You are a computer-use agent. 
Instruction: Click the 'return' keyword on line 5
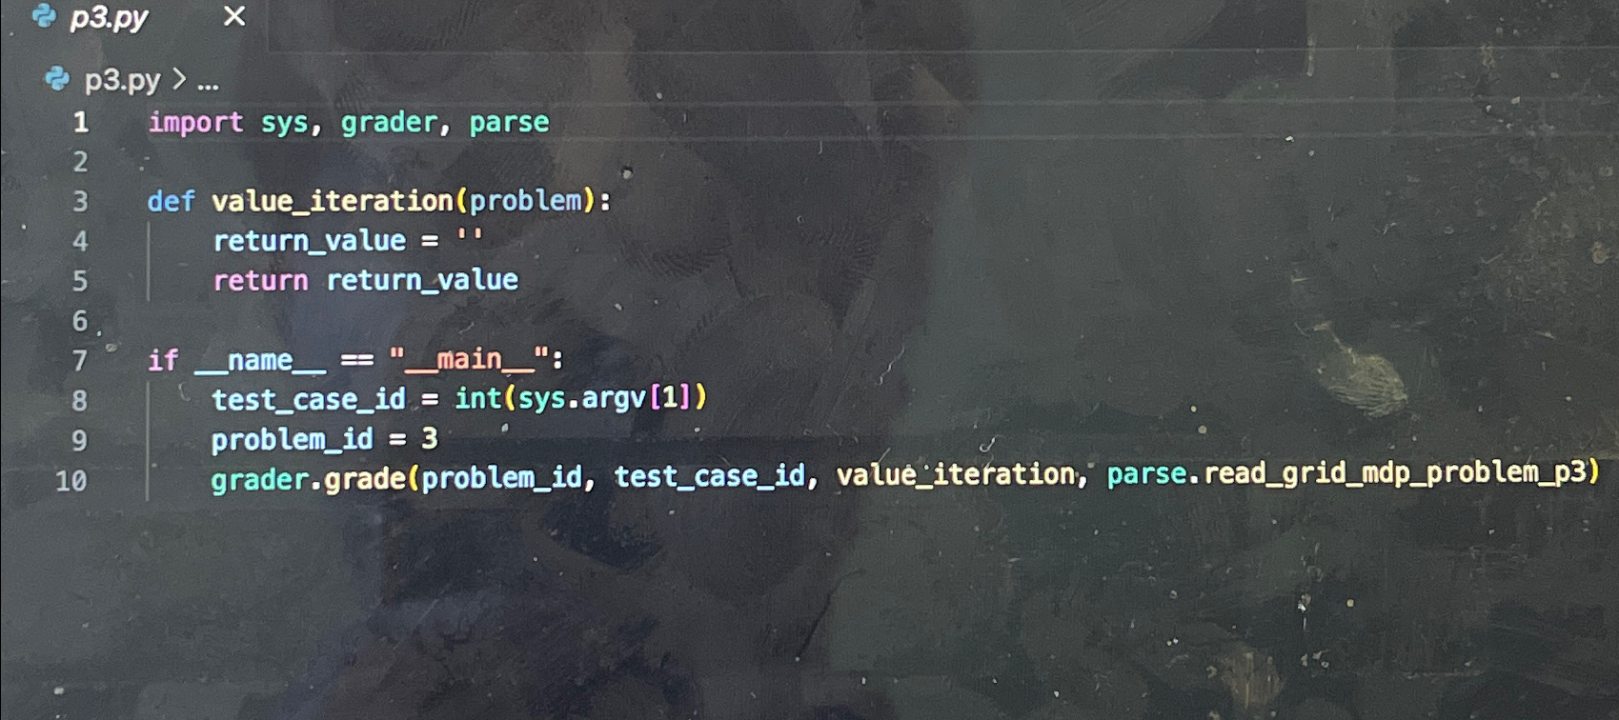260,280
